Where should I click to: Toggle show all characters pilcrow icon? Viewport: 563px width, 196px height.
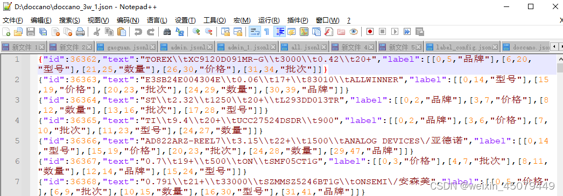coord(267,32)
